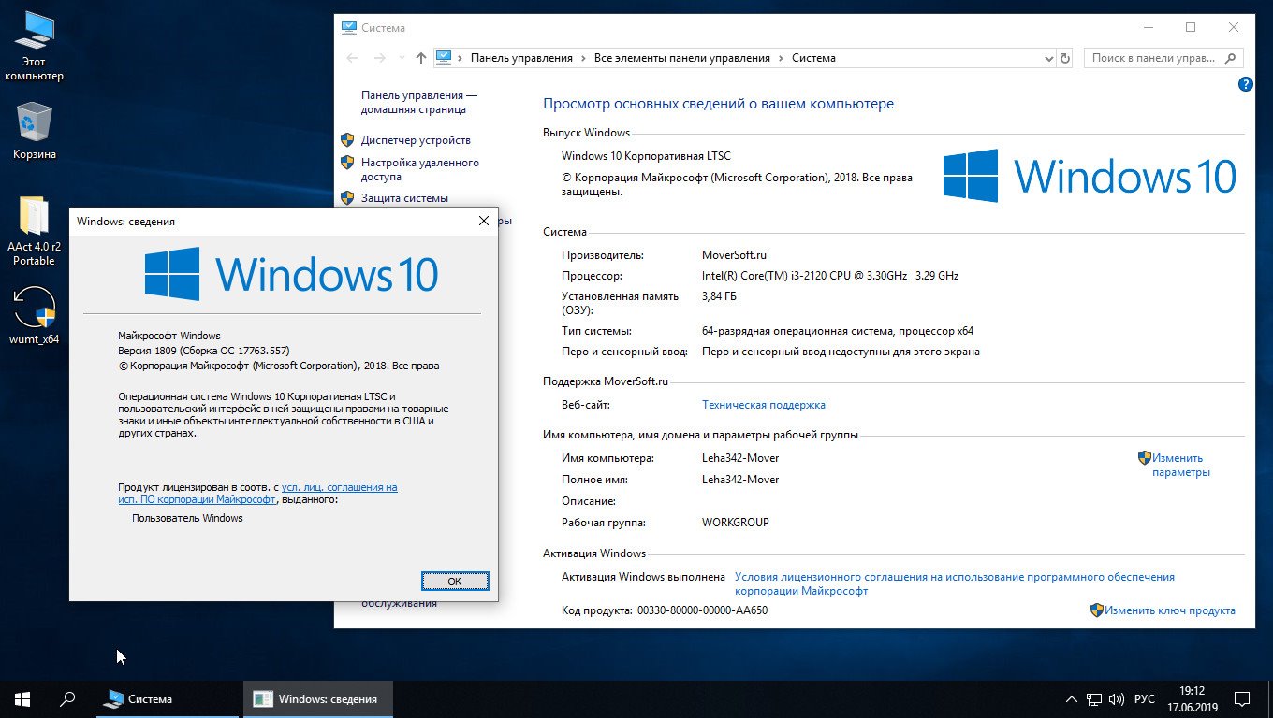Open the taskbar search magnifier
The width and height of the screenshot is (1273, 718).
(x=67, y=698)
